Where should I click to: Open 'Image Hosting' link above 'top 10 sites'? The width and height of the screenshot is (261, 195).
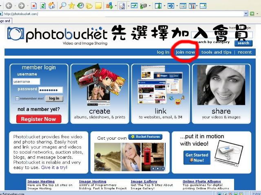pos(41,182)
